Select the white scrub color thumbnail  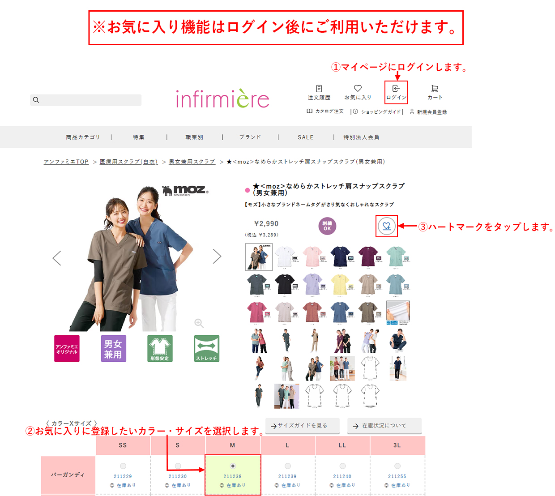(285, 256)
